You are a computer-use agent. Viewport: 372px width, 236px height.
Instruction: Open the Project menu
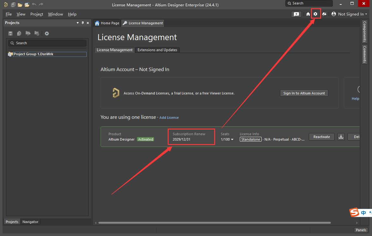(x=37, y=14)
